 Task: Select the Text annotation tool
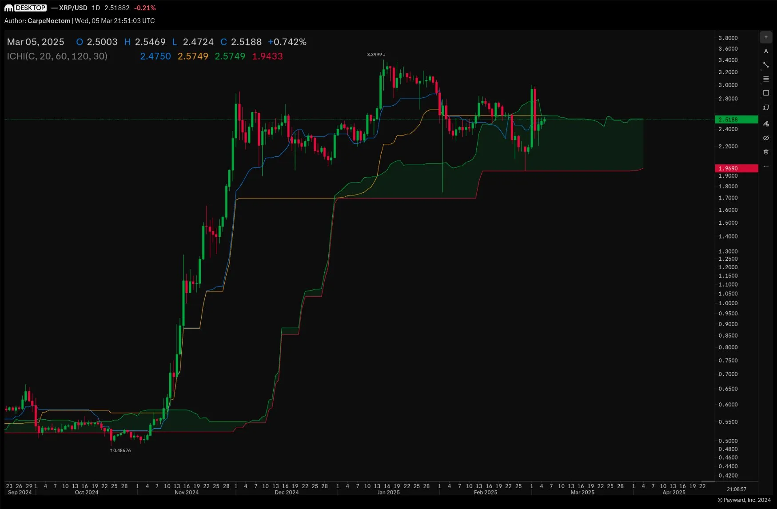tap(766, 51)
